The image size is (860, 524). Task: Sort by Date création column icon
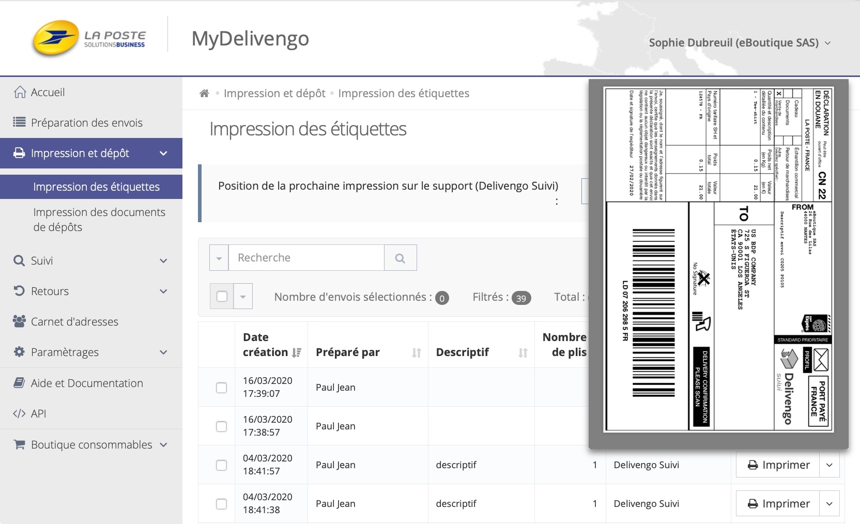tap(297, 352)
